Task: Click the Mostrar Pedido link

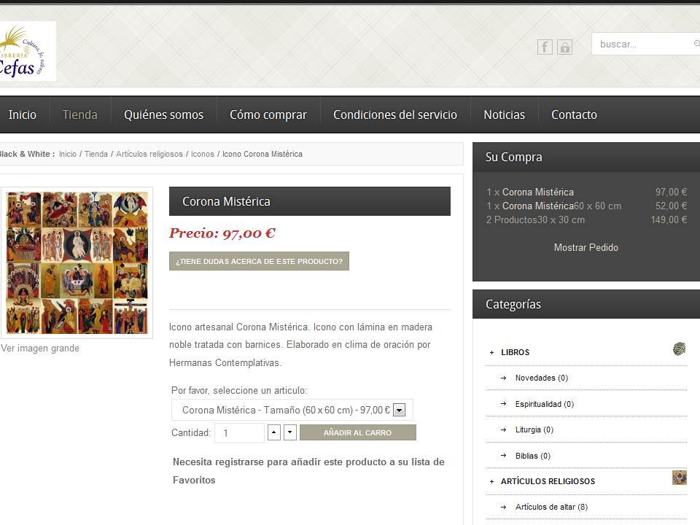Action: [586, 247]
